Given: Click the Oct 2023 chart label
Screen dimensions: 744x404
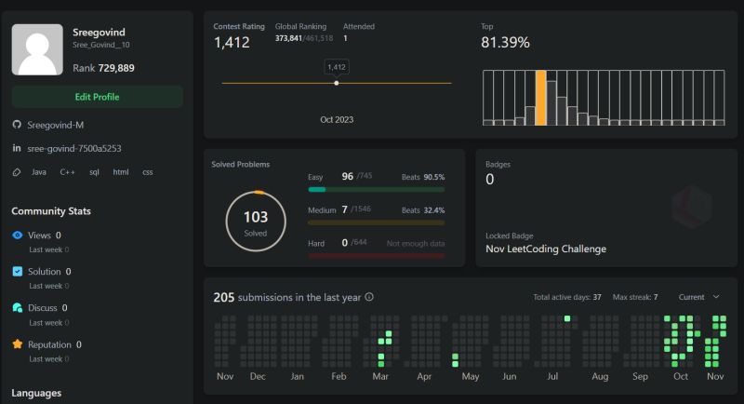Looking at the screenshot, I should click(337, 120).
